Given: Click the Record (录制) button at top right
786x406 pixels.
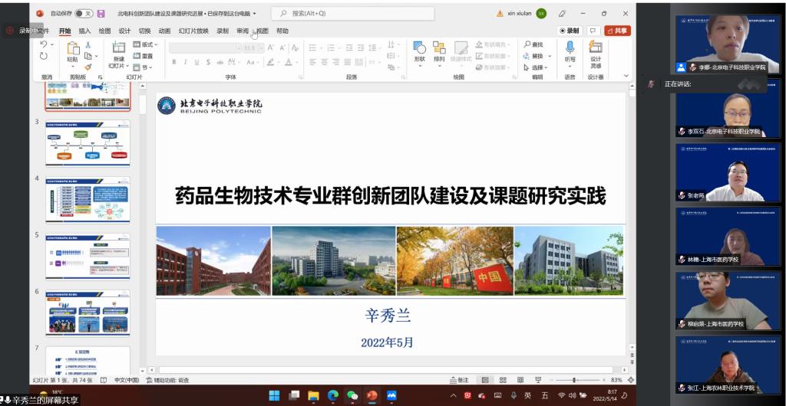Looking at the screenshot, I should (x=570, y=31).
